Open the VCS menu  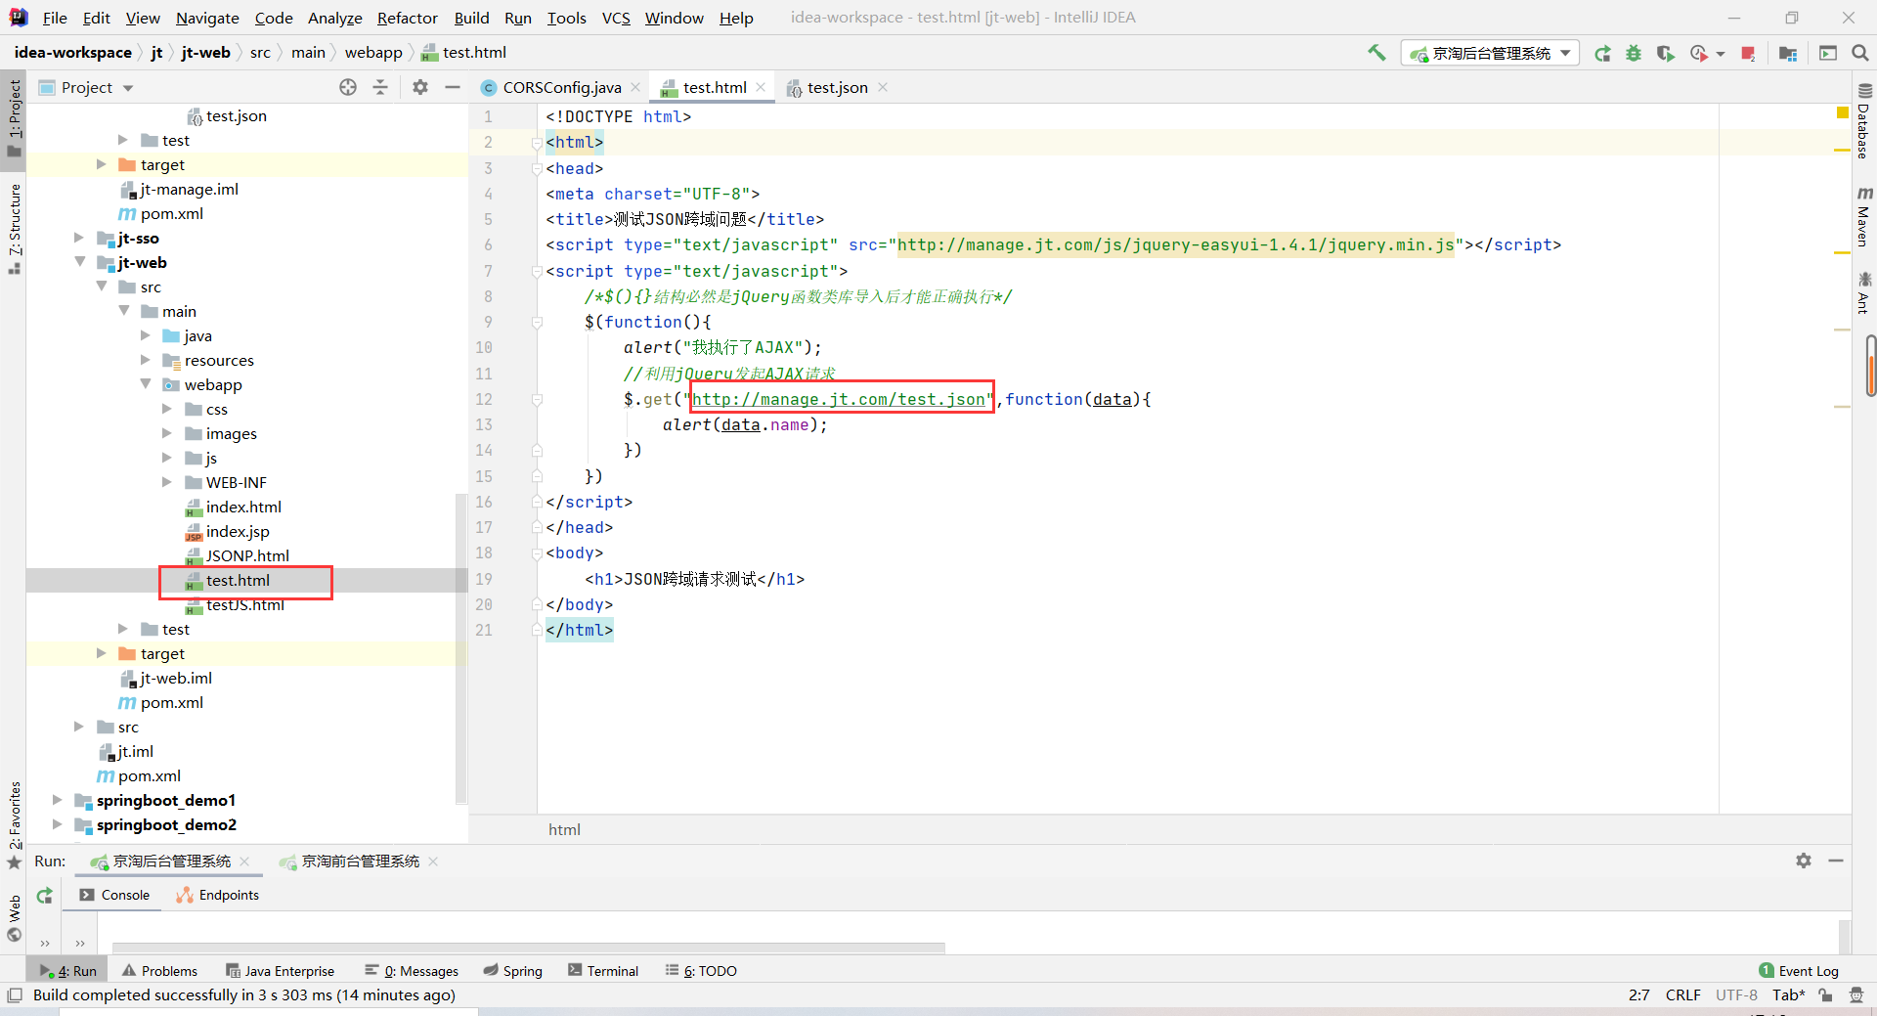pyautogui.click(x=616, y=18)
